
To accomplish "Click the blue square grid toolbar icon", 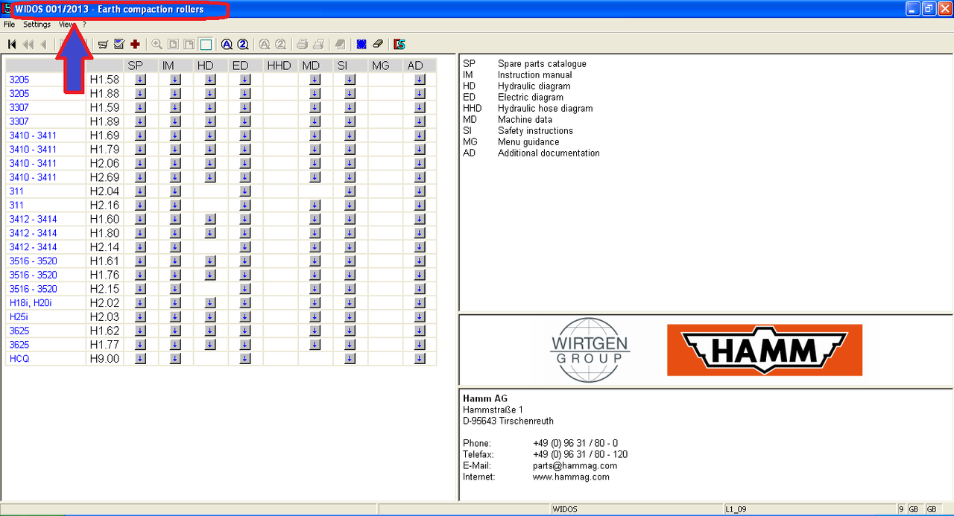I will tap(361, 44).
